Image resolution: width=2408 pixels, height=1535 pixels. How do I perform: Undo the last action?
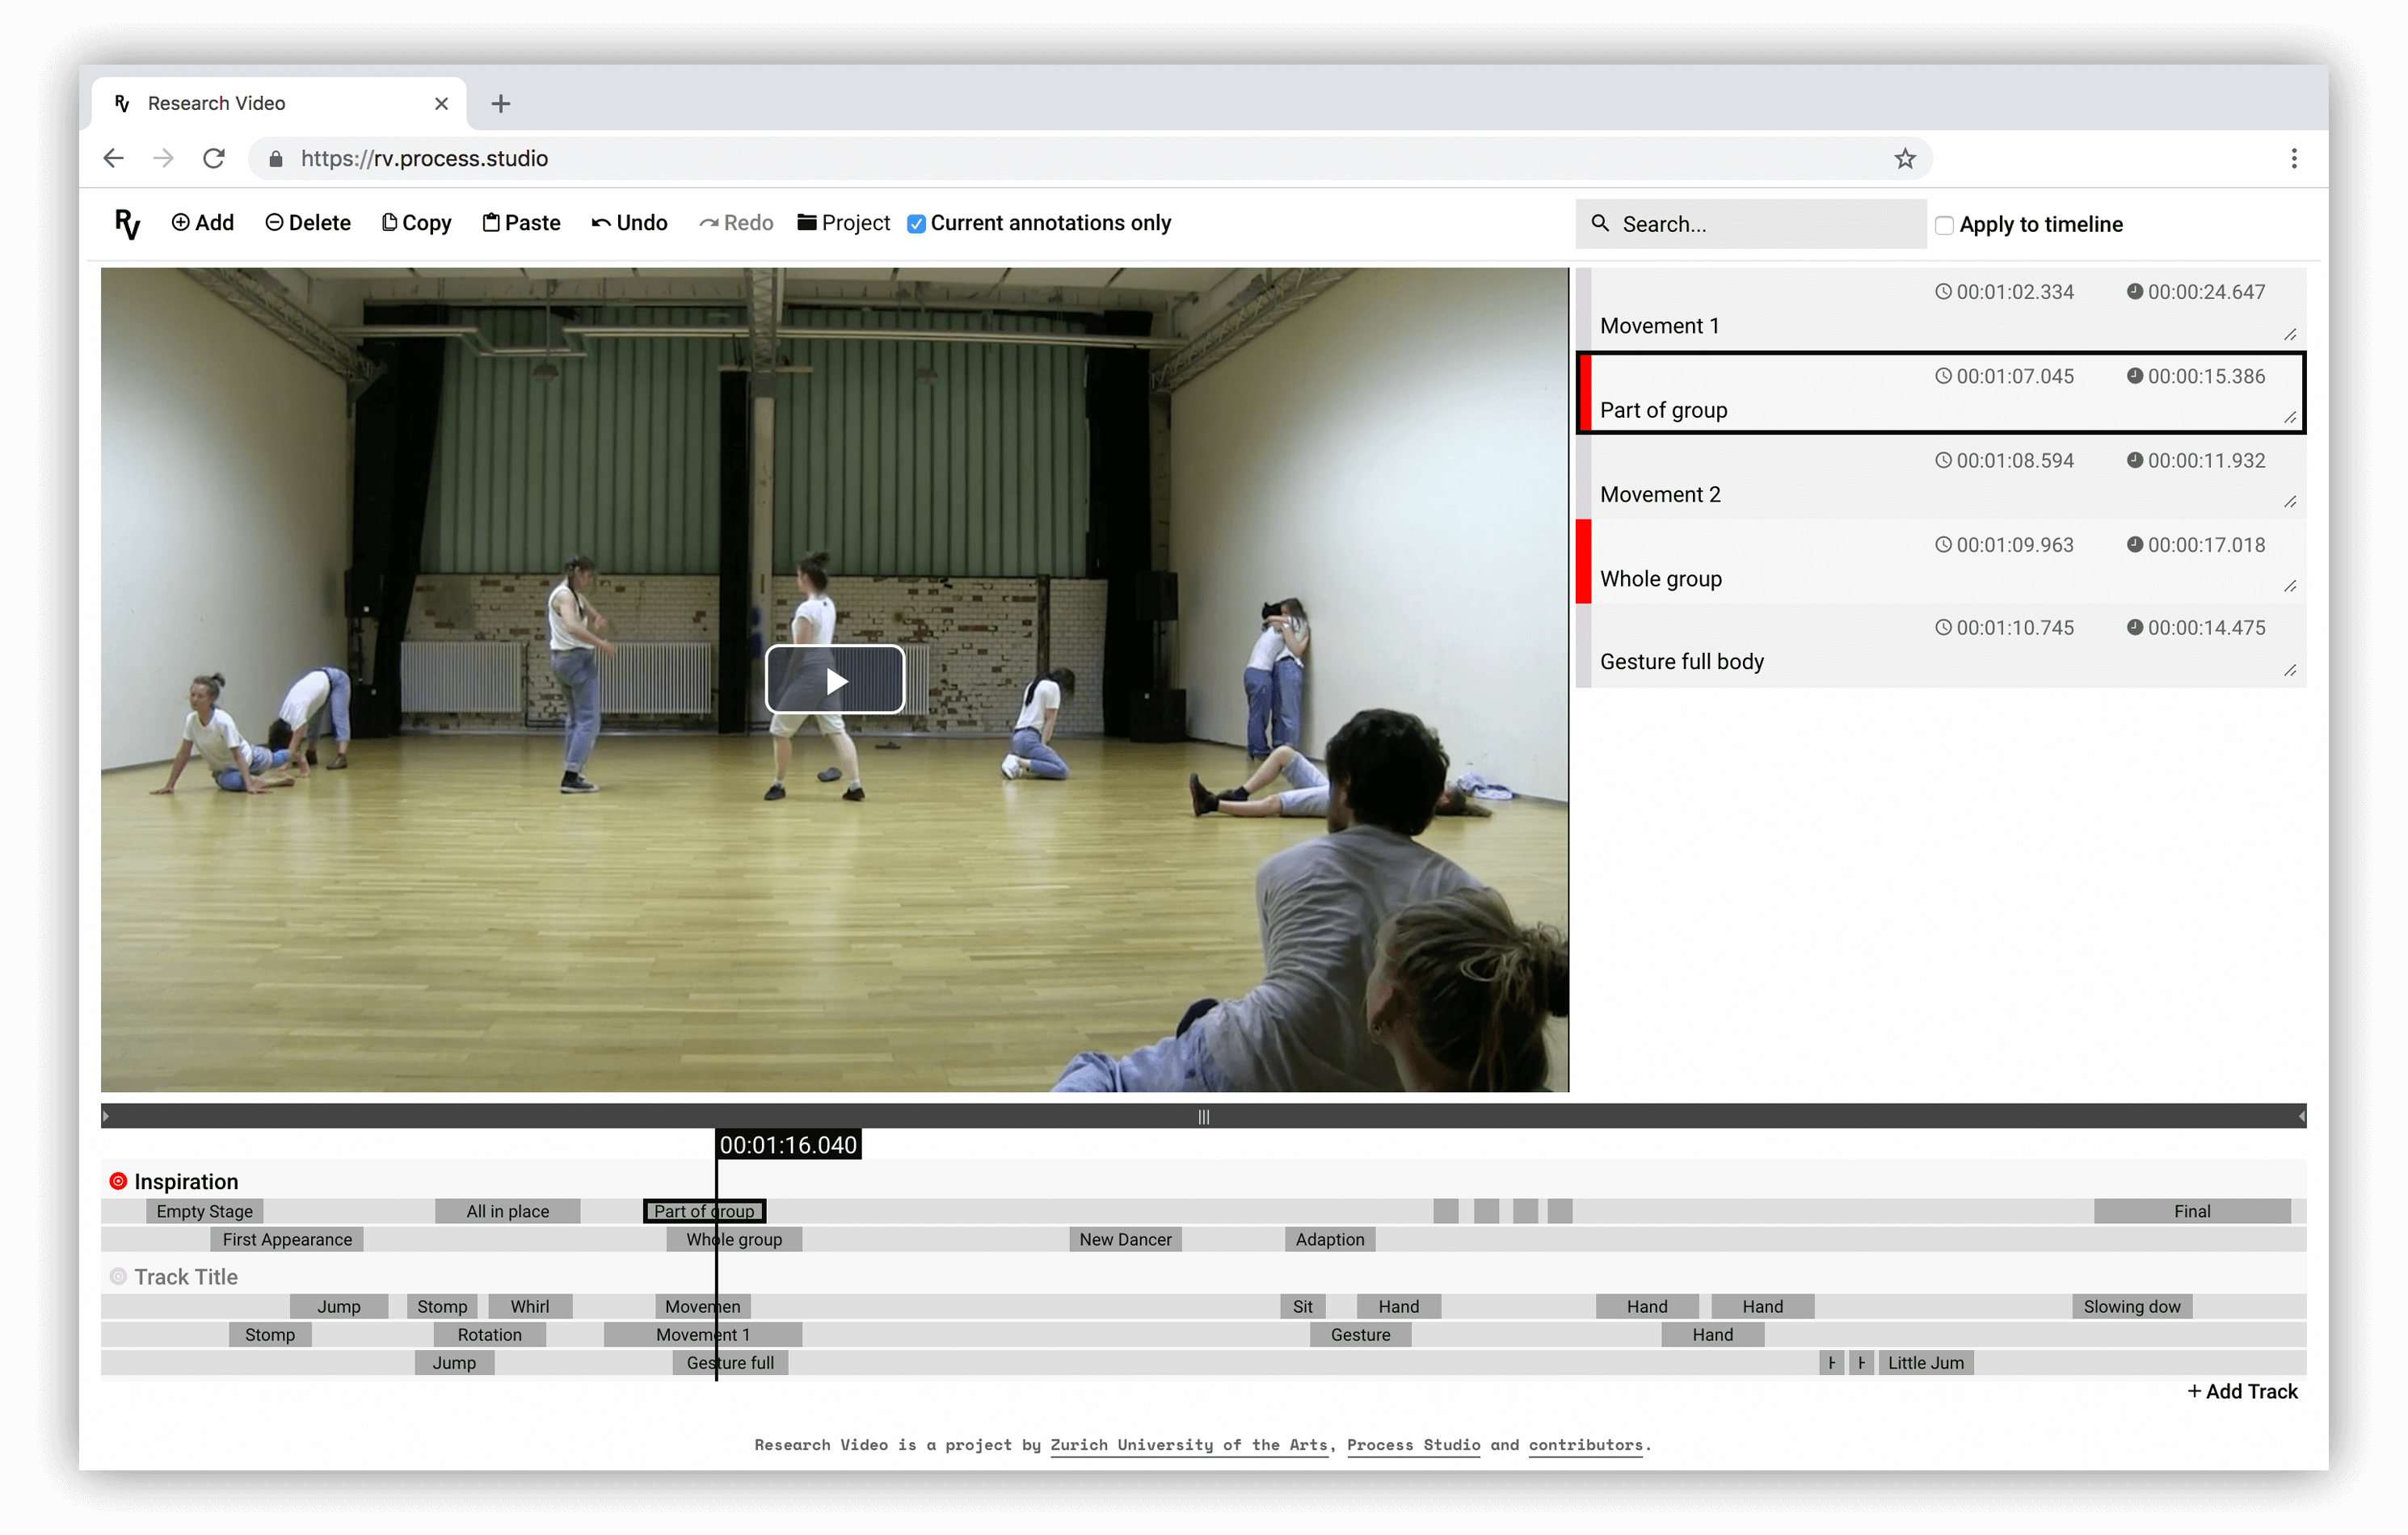629,223
